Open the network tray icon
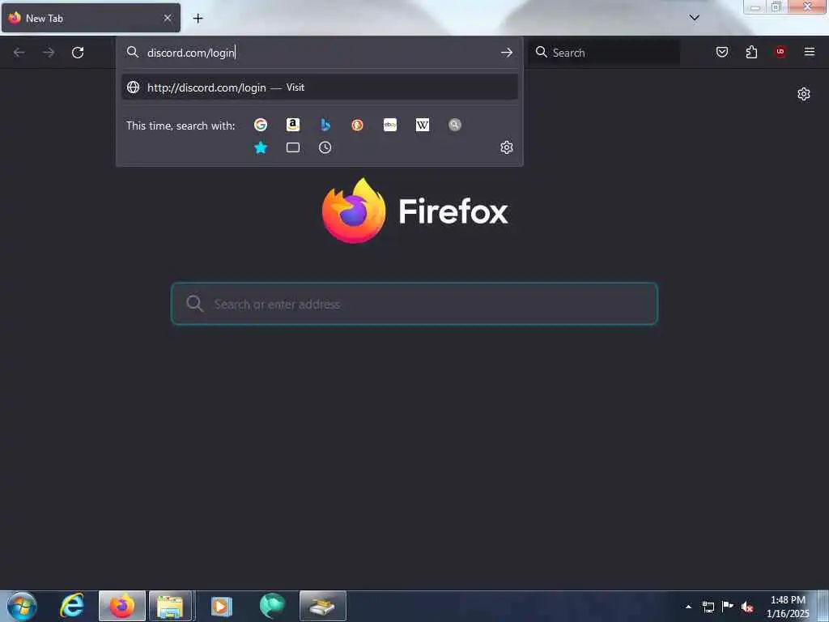 pos(708,607)
